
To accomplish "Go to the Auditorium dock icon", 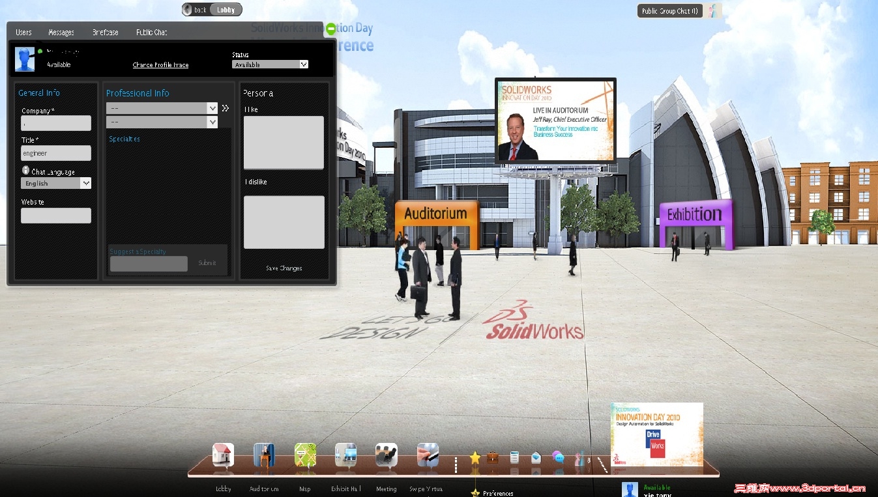I will click(x=263, y=455).
